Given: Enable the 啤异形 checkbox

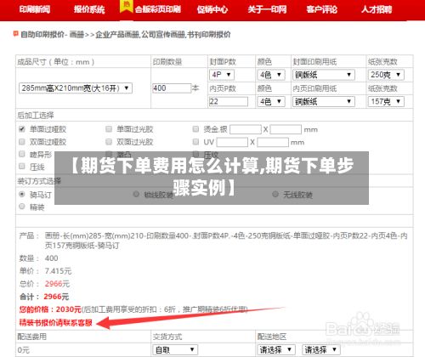Looking at the screenshot, I should coord(22,154).
